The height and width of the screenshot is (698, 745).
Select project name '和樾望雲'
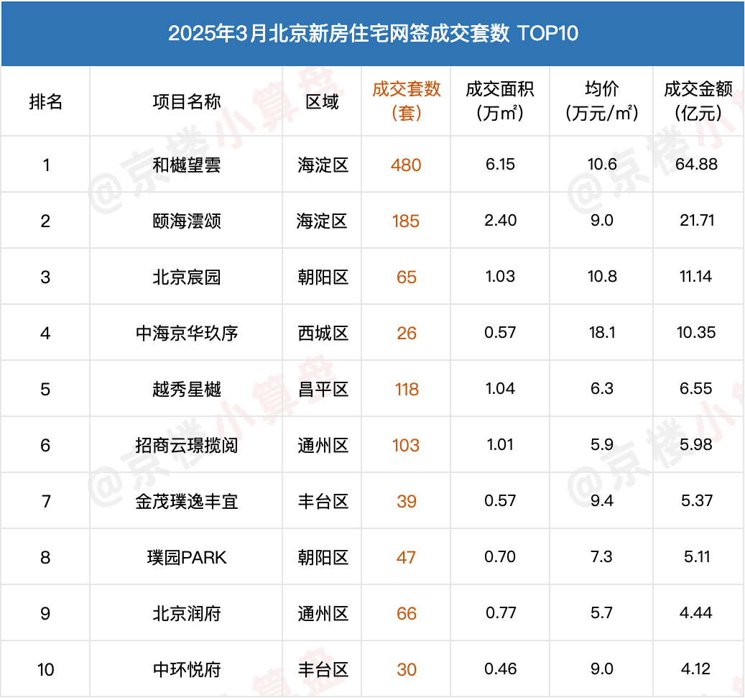click(x=187, y=165)
